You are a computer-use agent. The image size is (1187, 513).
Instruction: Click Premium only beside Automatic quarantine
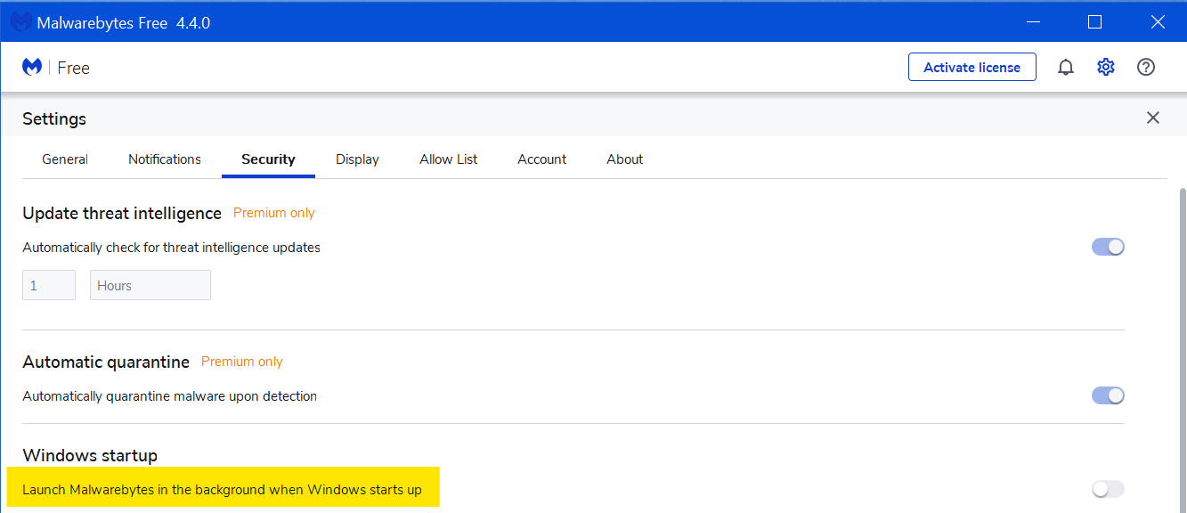pos(242,362)
